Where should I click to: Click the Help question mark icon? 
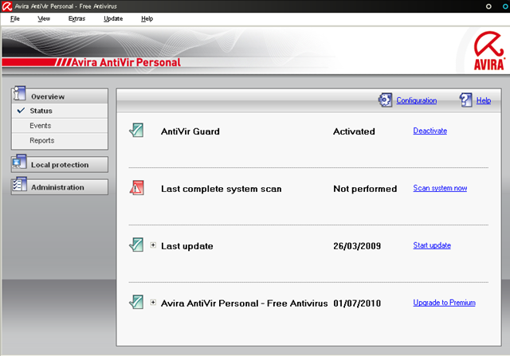(465, 100)
